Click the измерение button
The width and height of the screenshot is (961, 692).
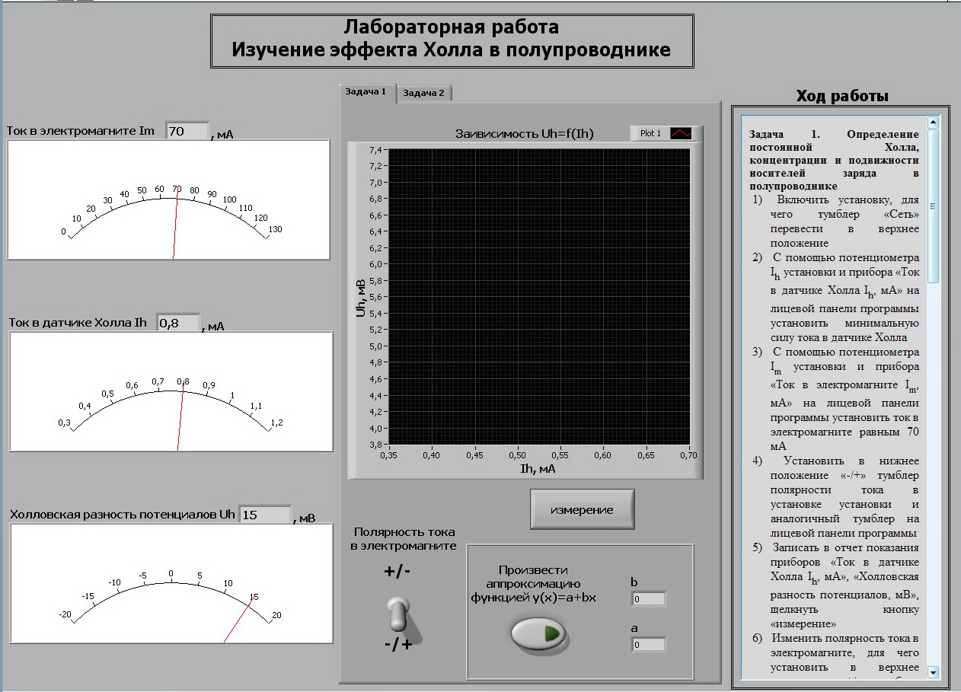click(x=582, y=509)
